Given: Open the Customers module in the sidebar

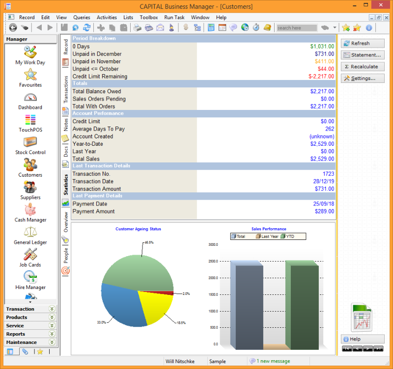Looking at the screenshot, I should tap(30, 168).
